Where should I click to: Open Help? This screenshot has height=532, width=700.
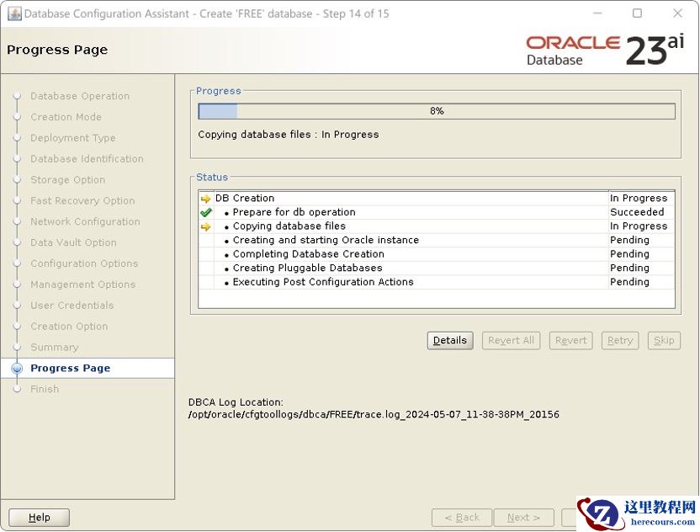pyautogui.click(x=40, y=517)
